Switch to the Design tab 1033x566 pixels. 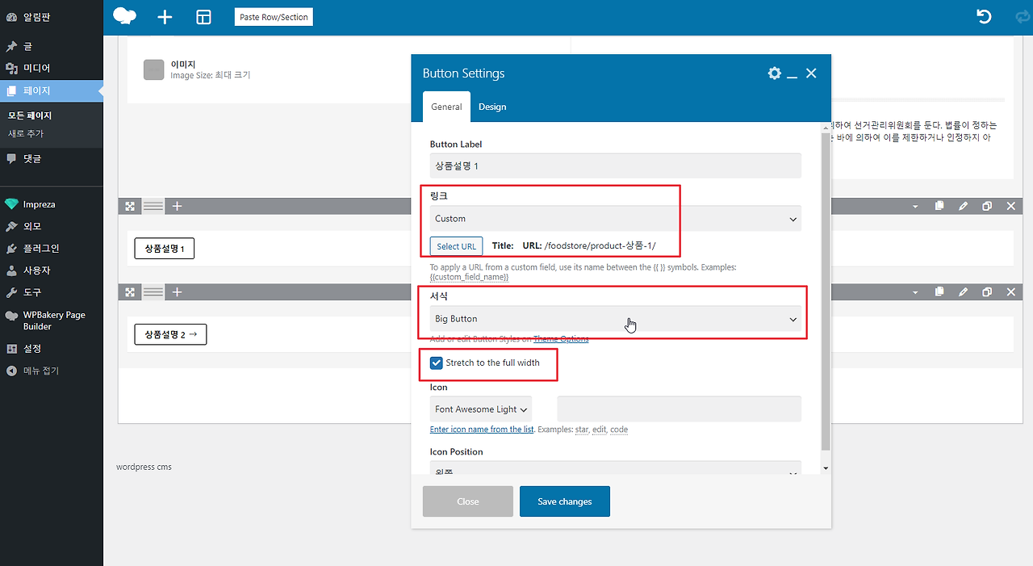click(x=492, y=107)
